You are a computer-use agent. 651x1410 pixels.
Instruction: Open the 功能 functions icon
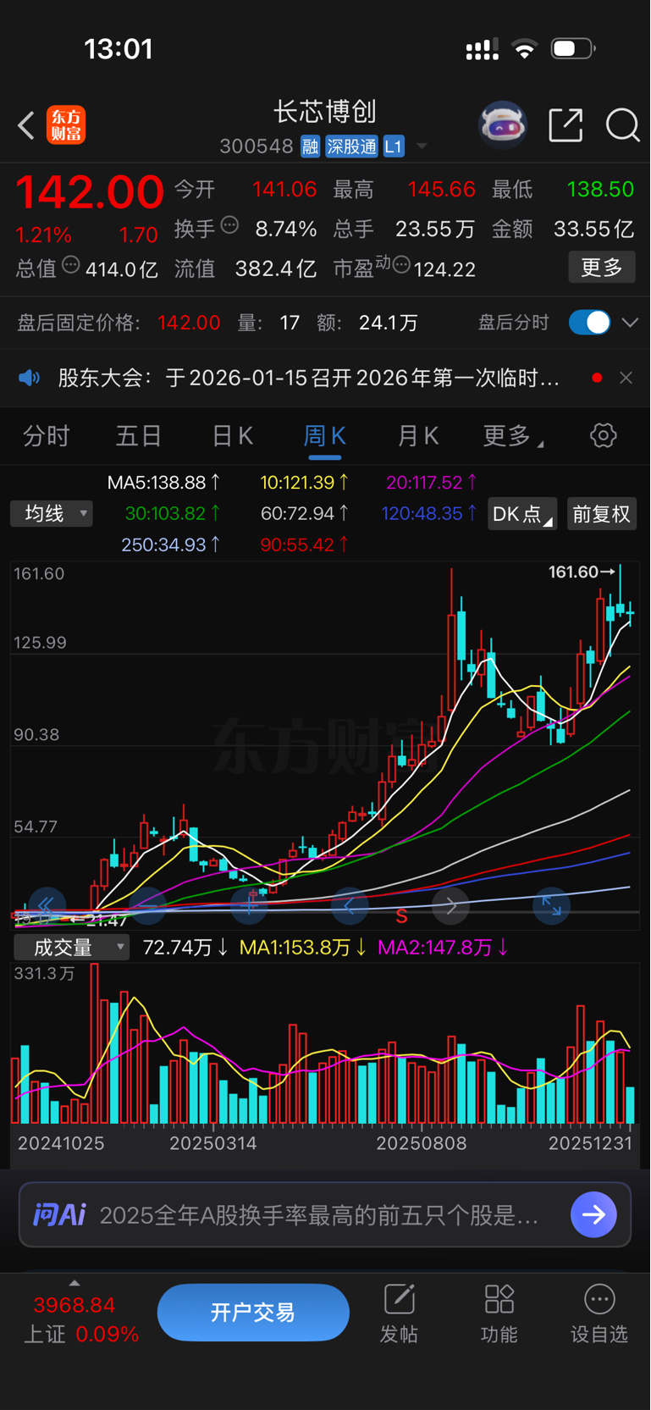499,1313
